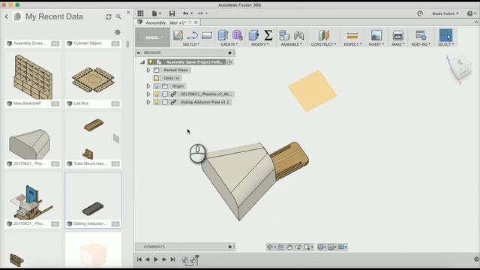Viewport: 480px width, 270px height.
Task: Open the MODEL workspace dropdown
Action: (x=153, y=37)
